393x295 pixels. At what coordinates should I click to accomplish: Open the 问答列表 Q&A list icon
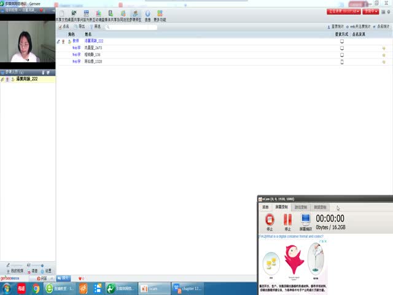pos(87,15)
